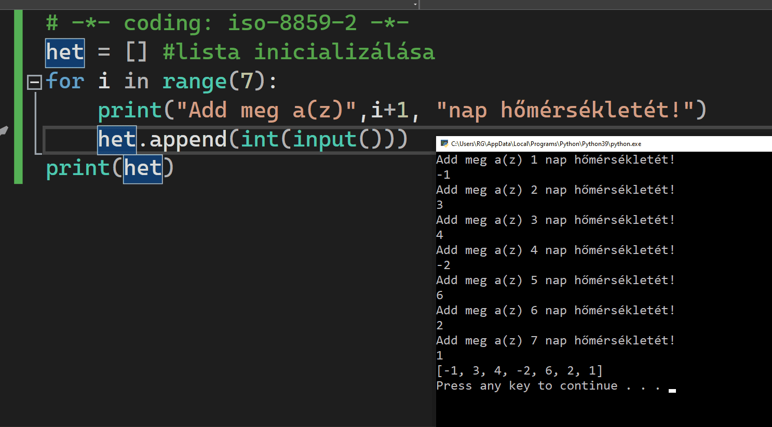Click the blinking console cursor
Viewport: 772px width, 427px height.
672,391
